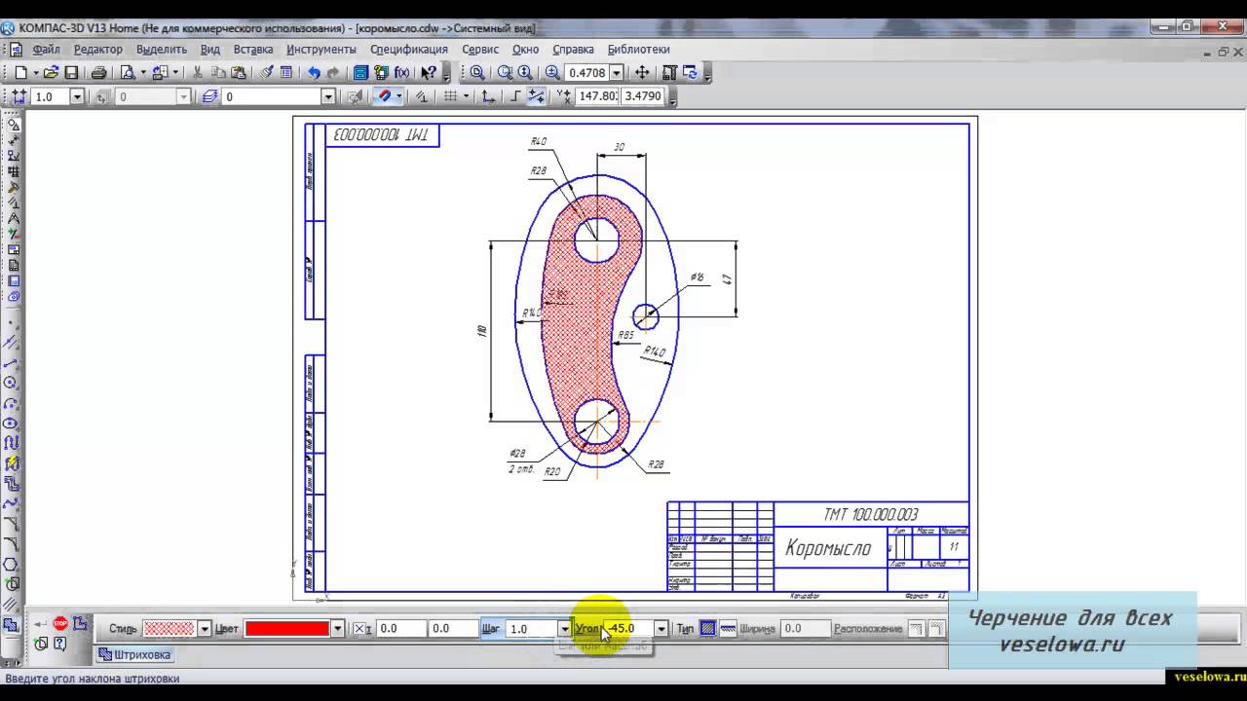Toggle local coordinate system button

click(x=488, y=96)
